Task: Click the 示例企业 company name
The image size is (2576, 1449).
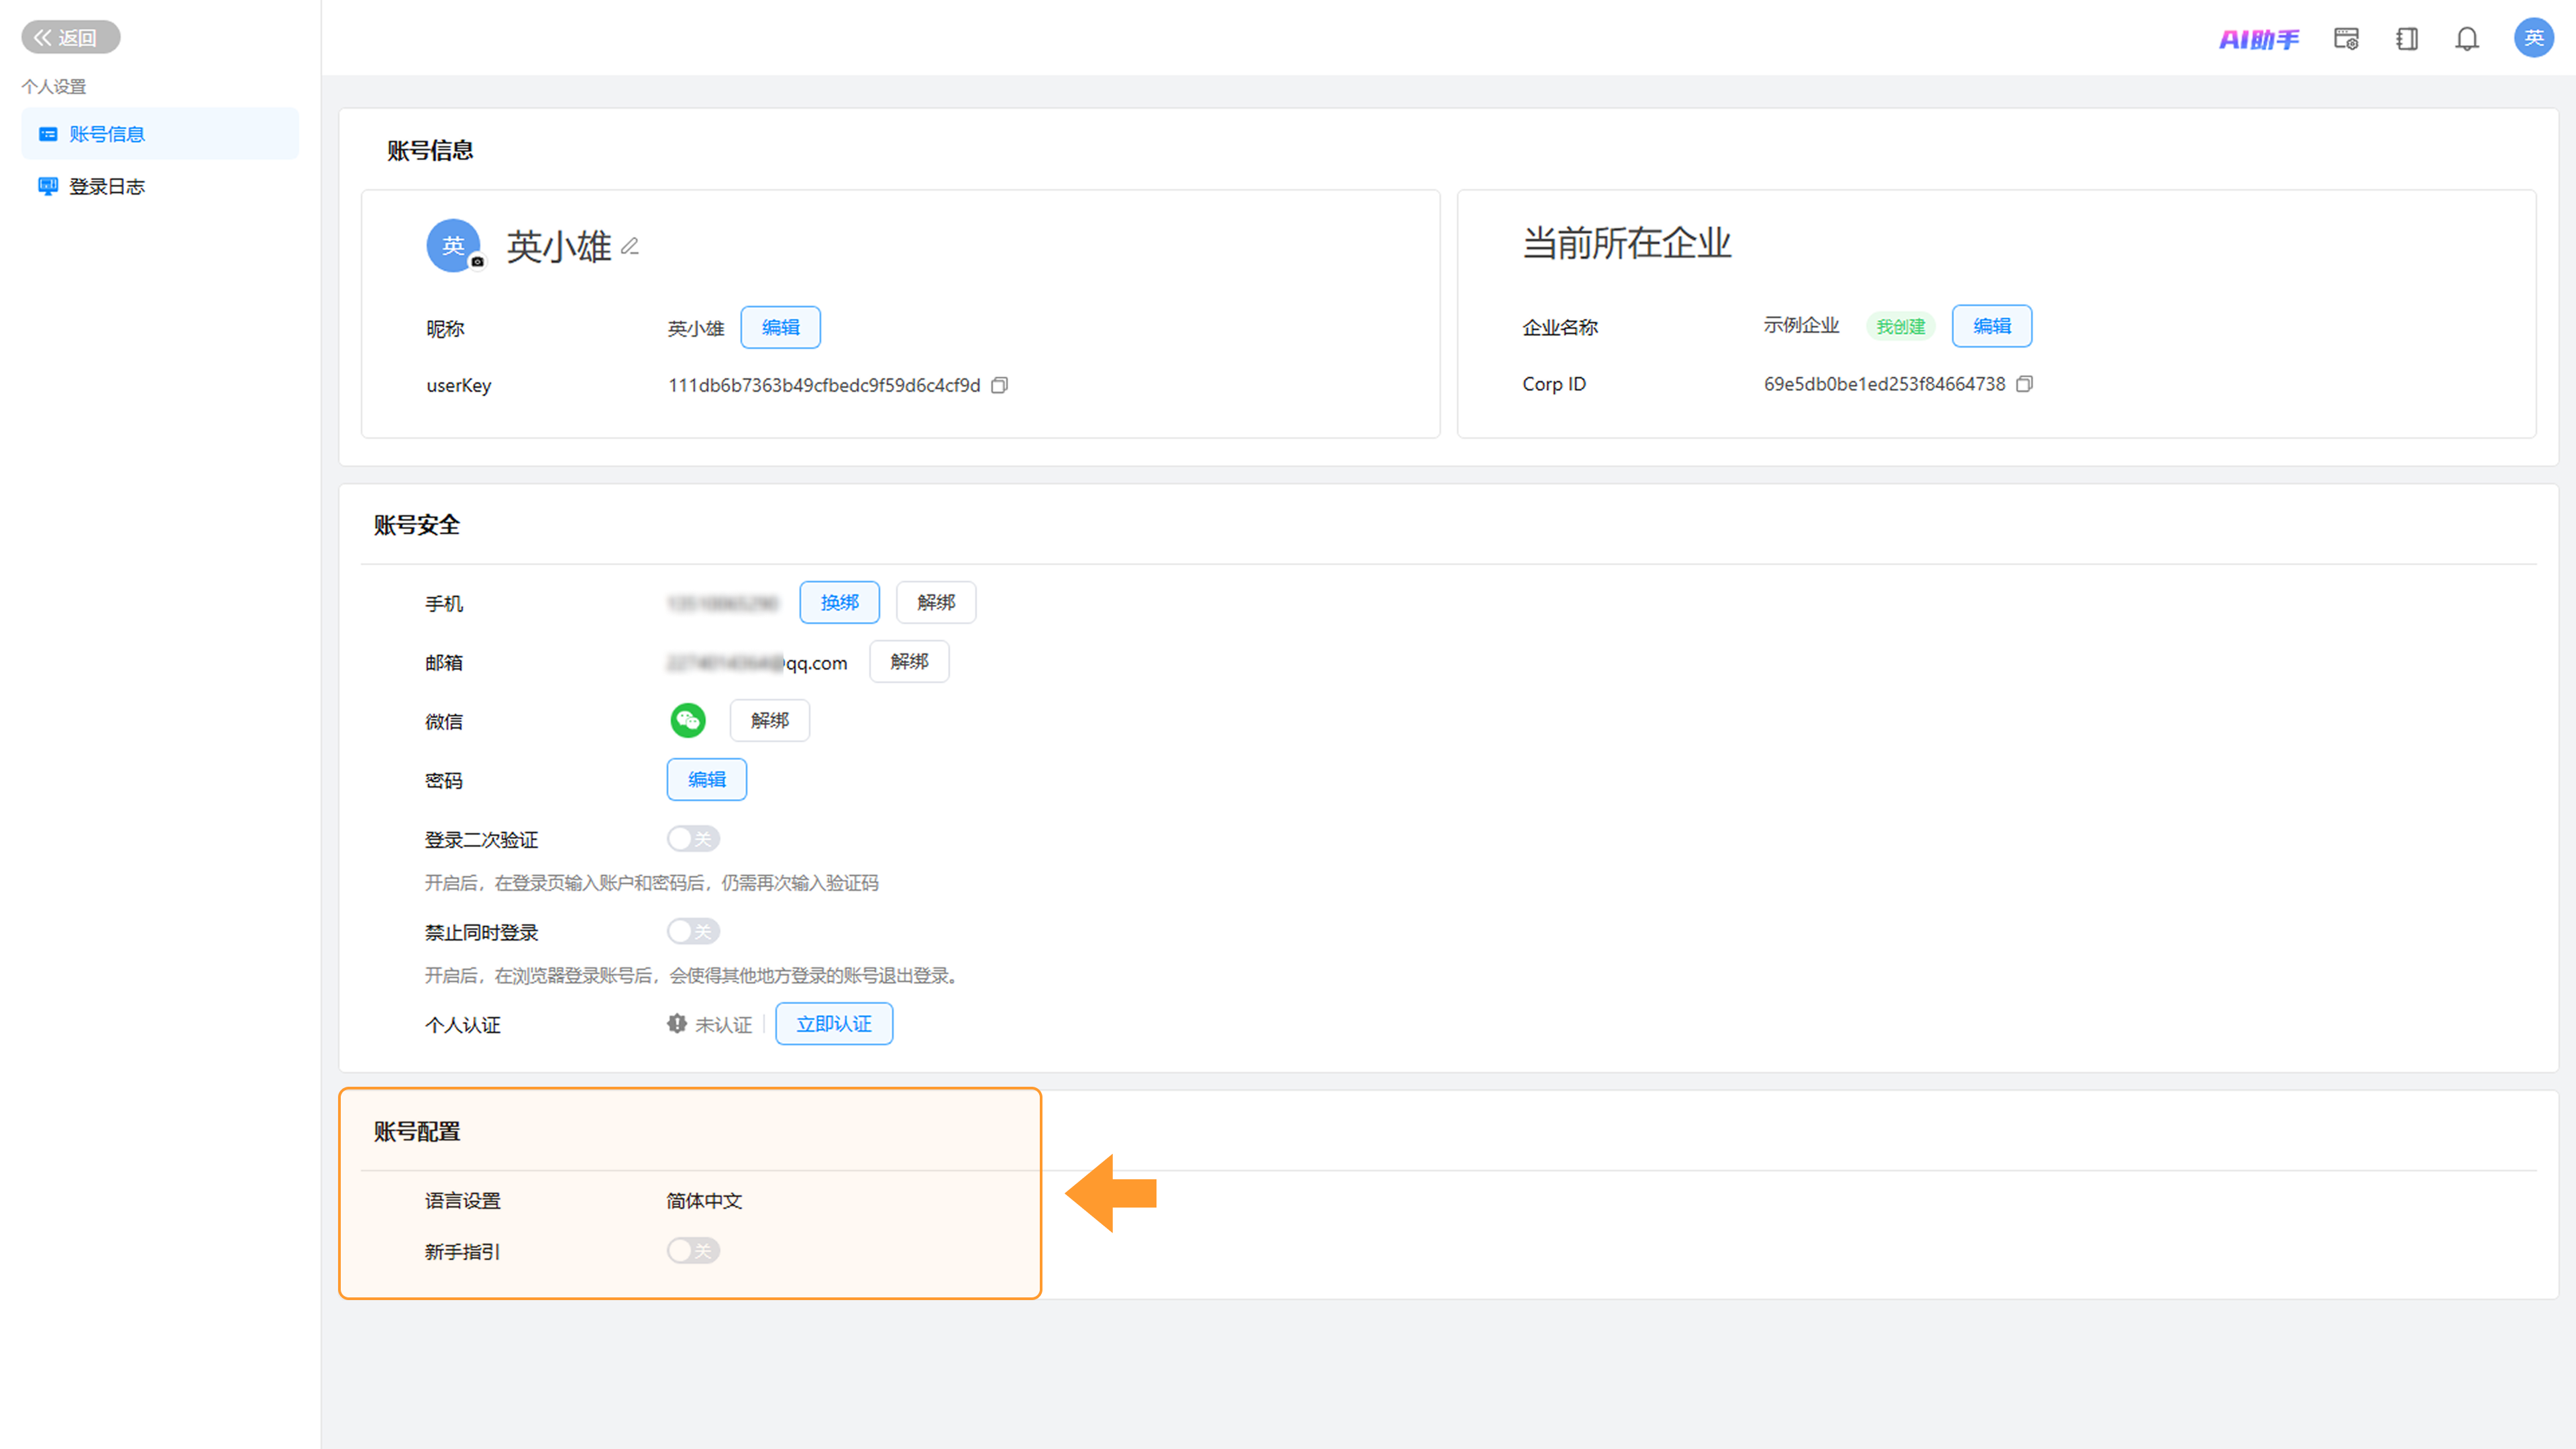Action: click(1801, 325)
